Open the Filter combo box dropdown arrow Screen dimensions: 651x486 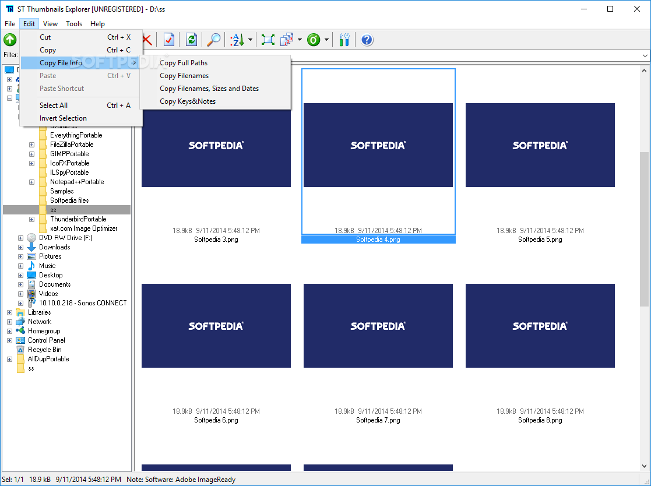[x=645, y=55]
